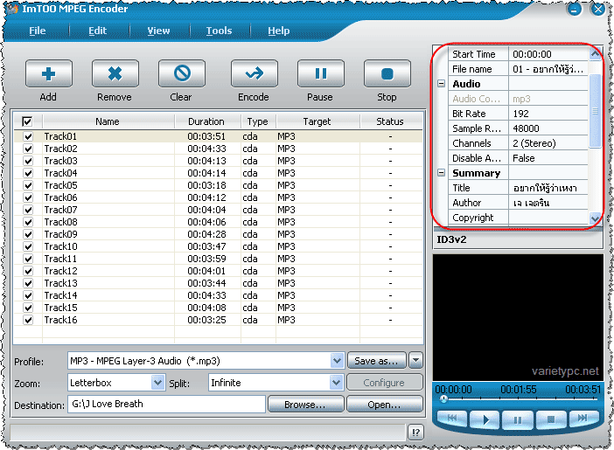
Task: Click the Configure button
Action: point(384,383)
